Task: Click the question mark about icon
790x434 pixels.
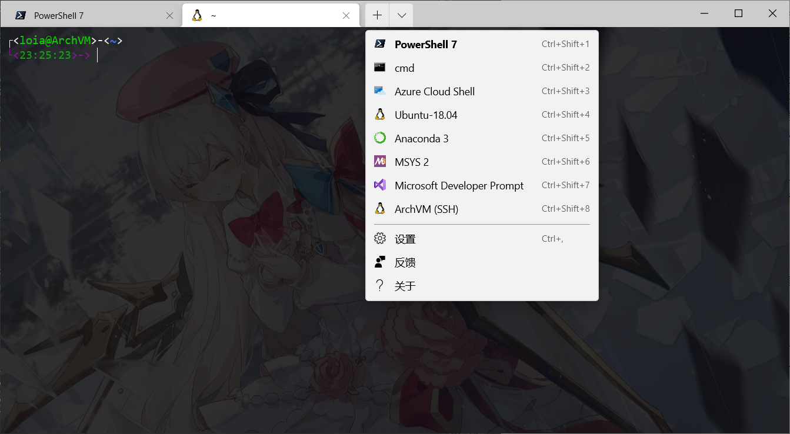Action: 380,286
